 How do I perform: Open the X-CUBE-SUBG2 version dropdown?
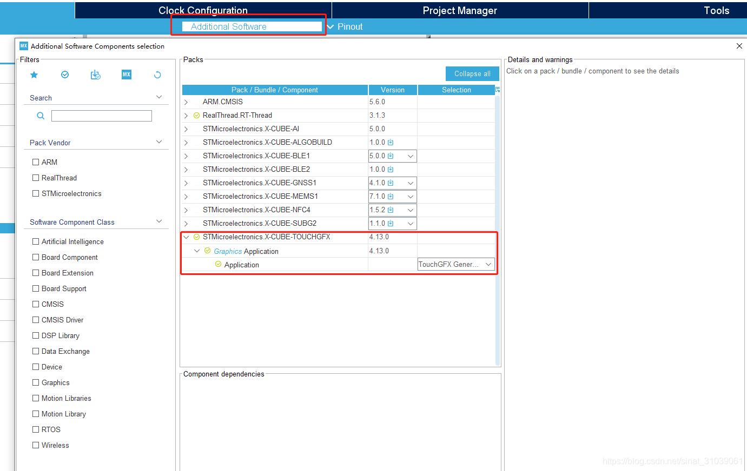[x=411, y=224]
